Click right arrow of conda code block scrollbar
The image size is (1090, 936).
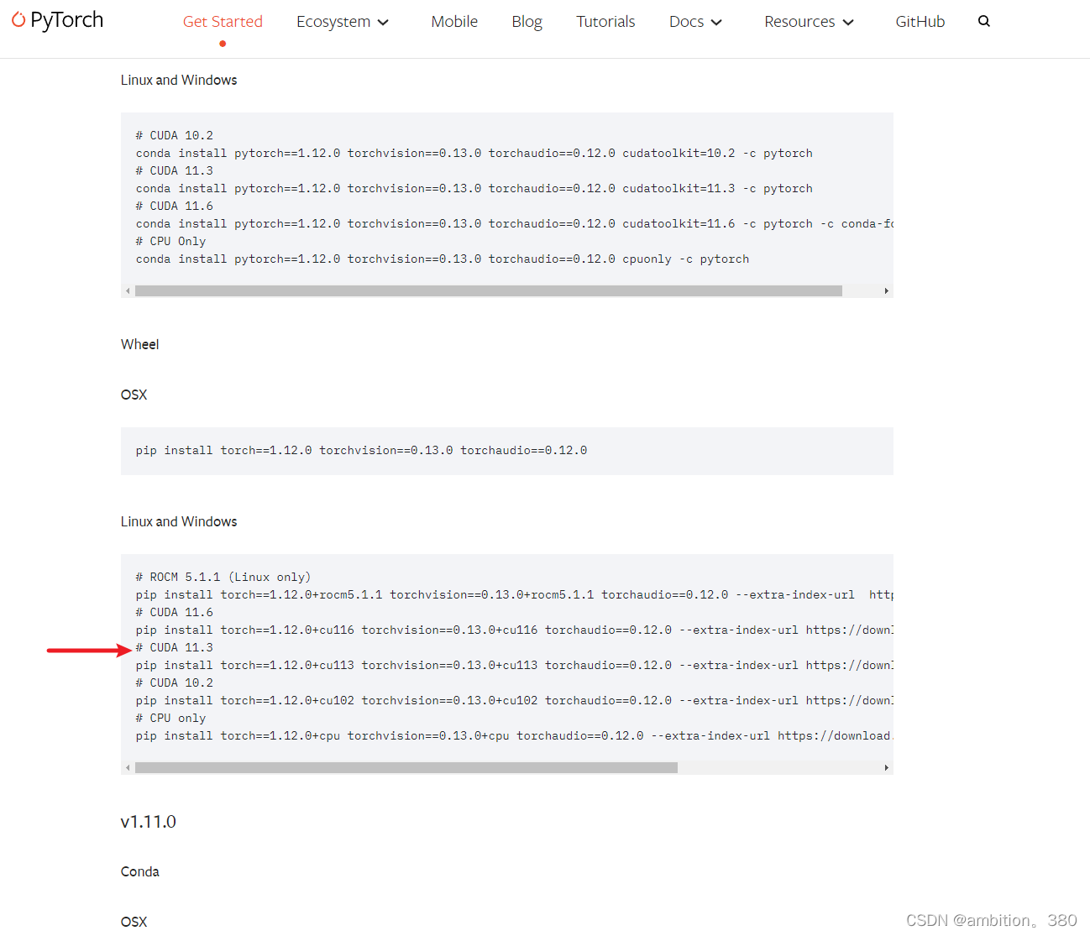[886, 291]
